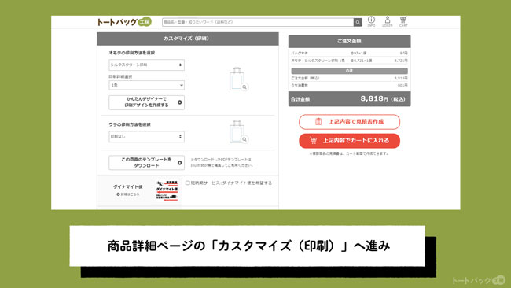Click the うち消費税 row
This screenshot has height=288, width=511.
pos(349,86)
